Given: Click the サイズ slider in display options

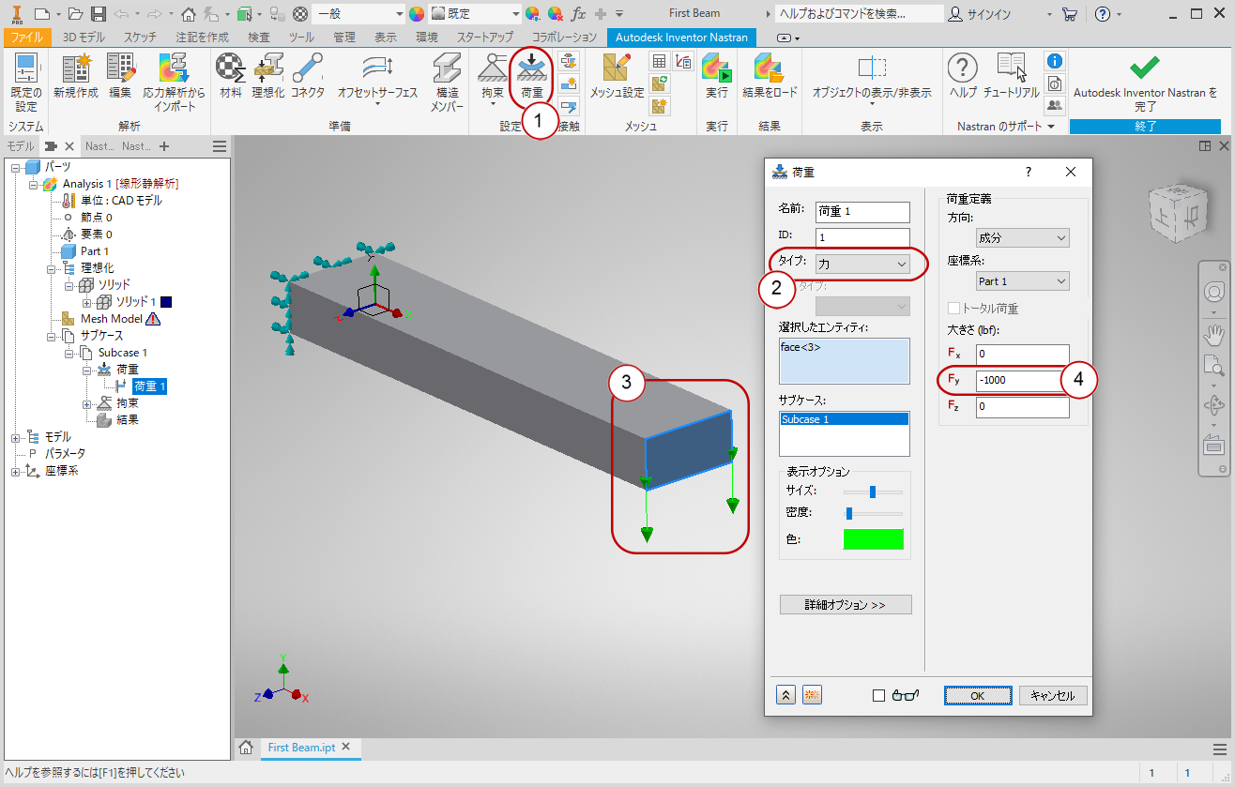Looking at the screenshot, I should coord(873,492).
